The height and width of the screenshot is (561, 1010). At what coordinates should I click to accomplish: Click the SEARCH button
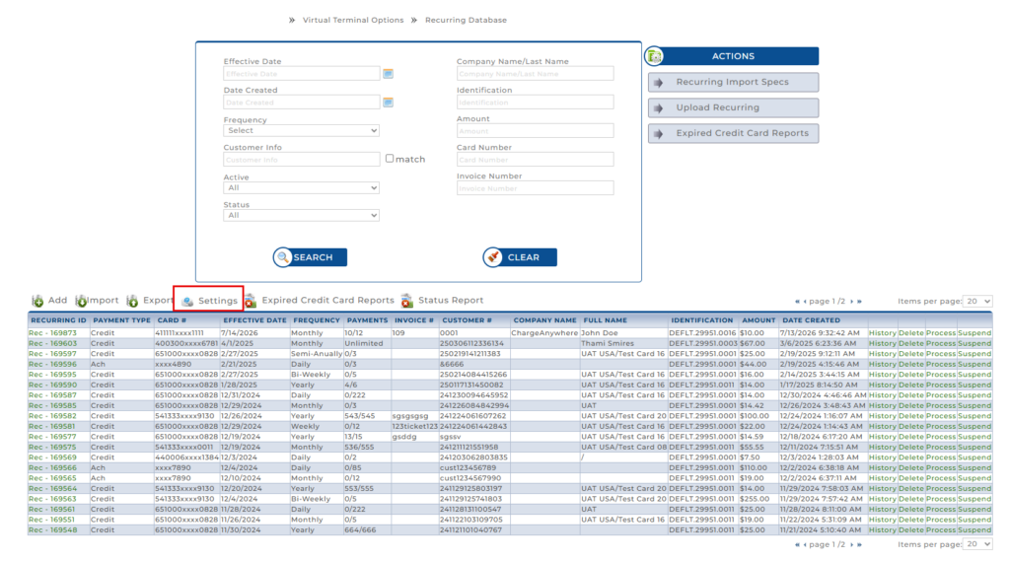310,257
